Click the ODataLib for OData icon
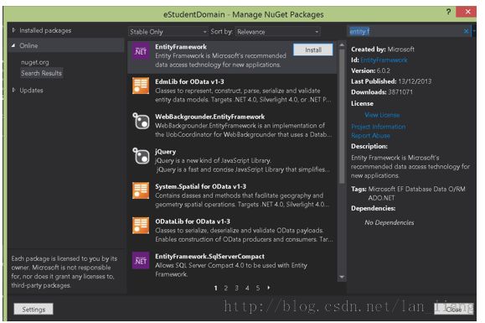The width and height of the screenshot is (485, 323). pos(141,226)
